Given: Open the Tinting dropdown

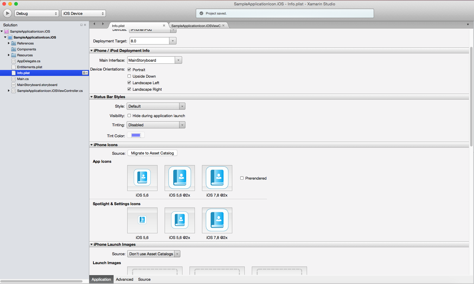Looking at the screenshot, I should [x=156, y=125].
